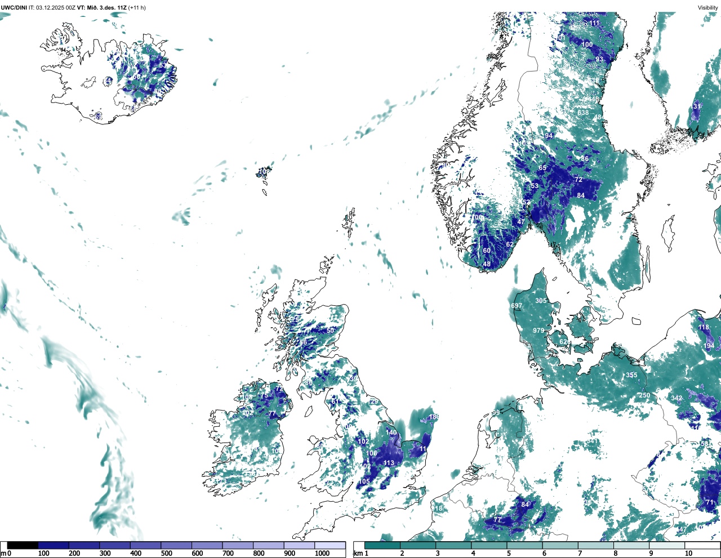Select the 5–6 km legend swatch

point(525,545)
